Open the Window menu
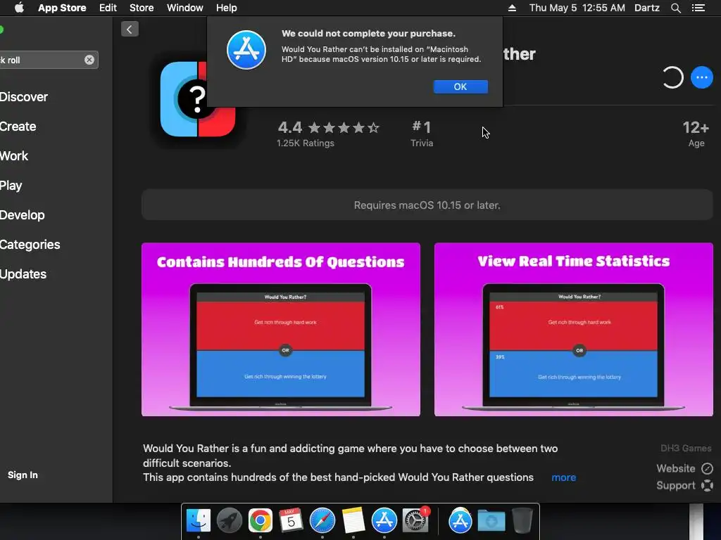Viewport: 721px width, 540px height. click(x=185, y=8)
